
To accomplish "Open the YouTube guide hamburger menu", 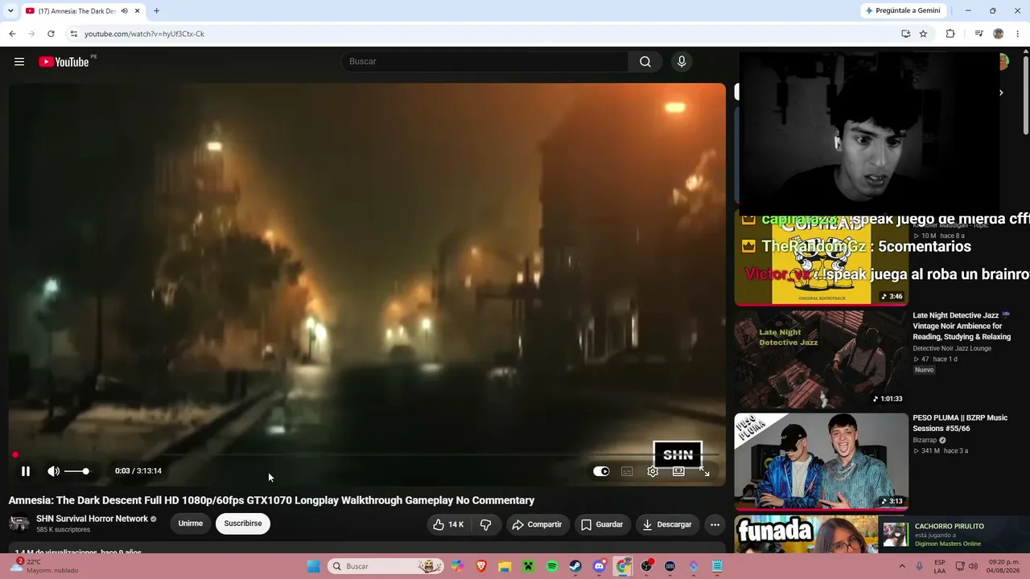I will pos(19,62).
